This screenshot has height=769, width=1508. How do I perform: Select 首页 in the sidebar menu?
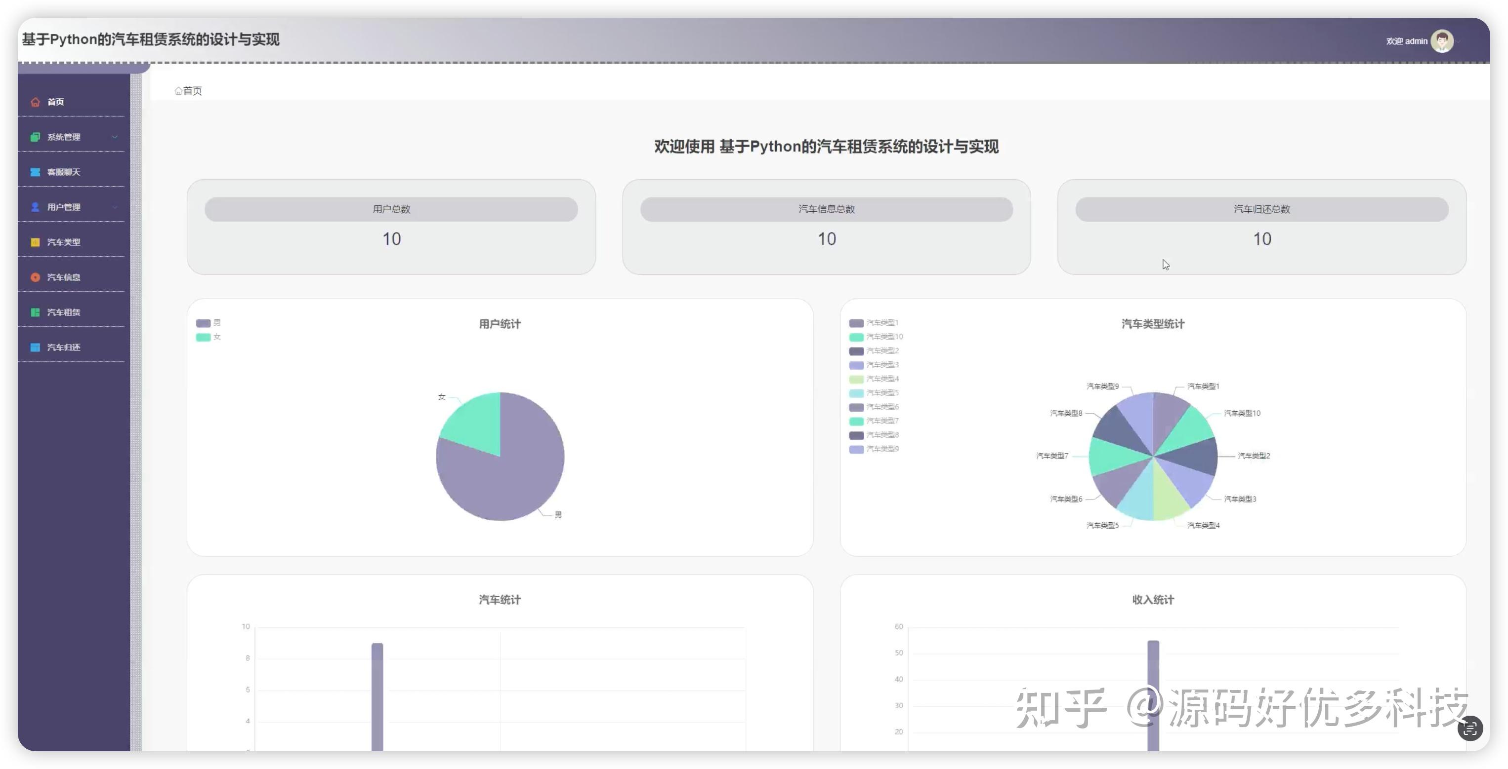tap(56, 101)
